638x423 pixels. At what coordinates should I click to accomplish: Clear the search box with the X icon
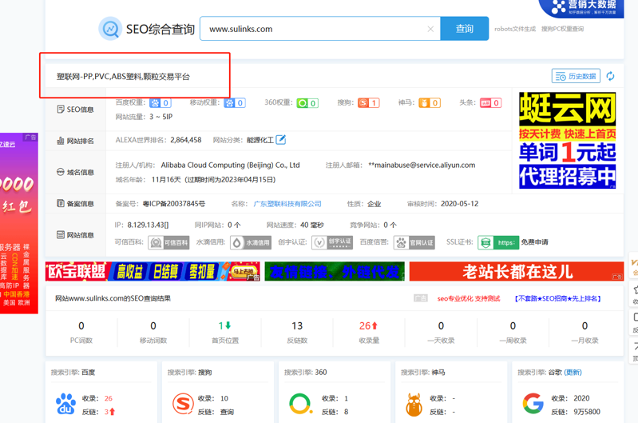[430, 29]
